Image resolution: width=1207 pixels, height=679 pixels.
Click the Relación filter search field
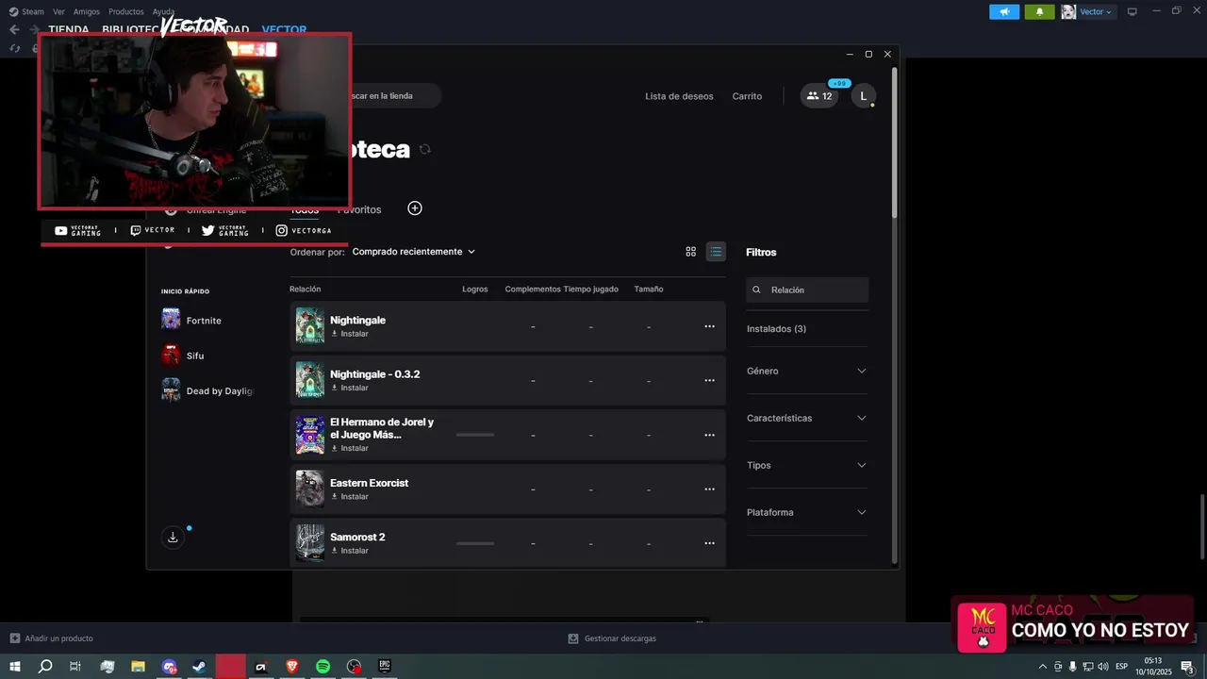(x=807, y=290)
